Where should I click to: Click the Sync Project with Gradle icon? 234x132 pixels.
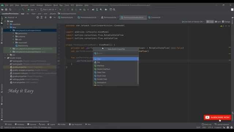pyautogui.click(x=93, y=10)
